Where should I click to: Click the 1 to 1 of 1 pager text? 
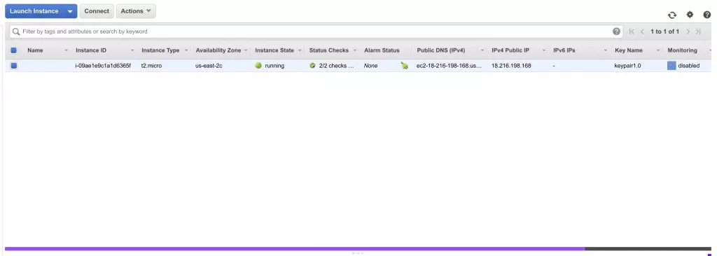click(665, 31)
